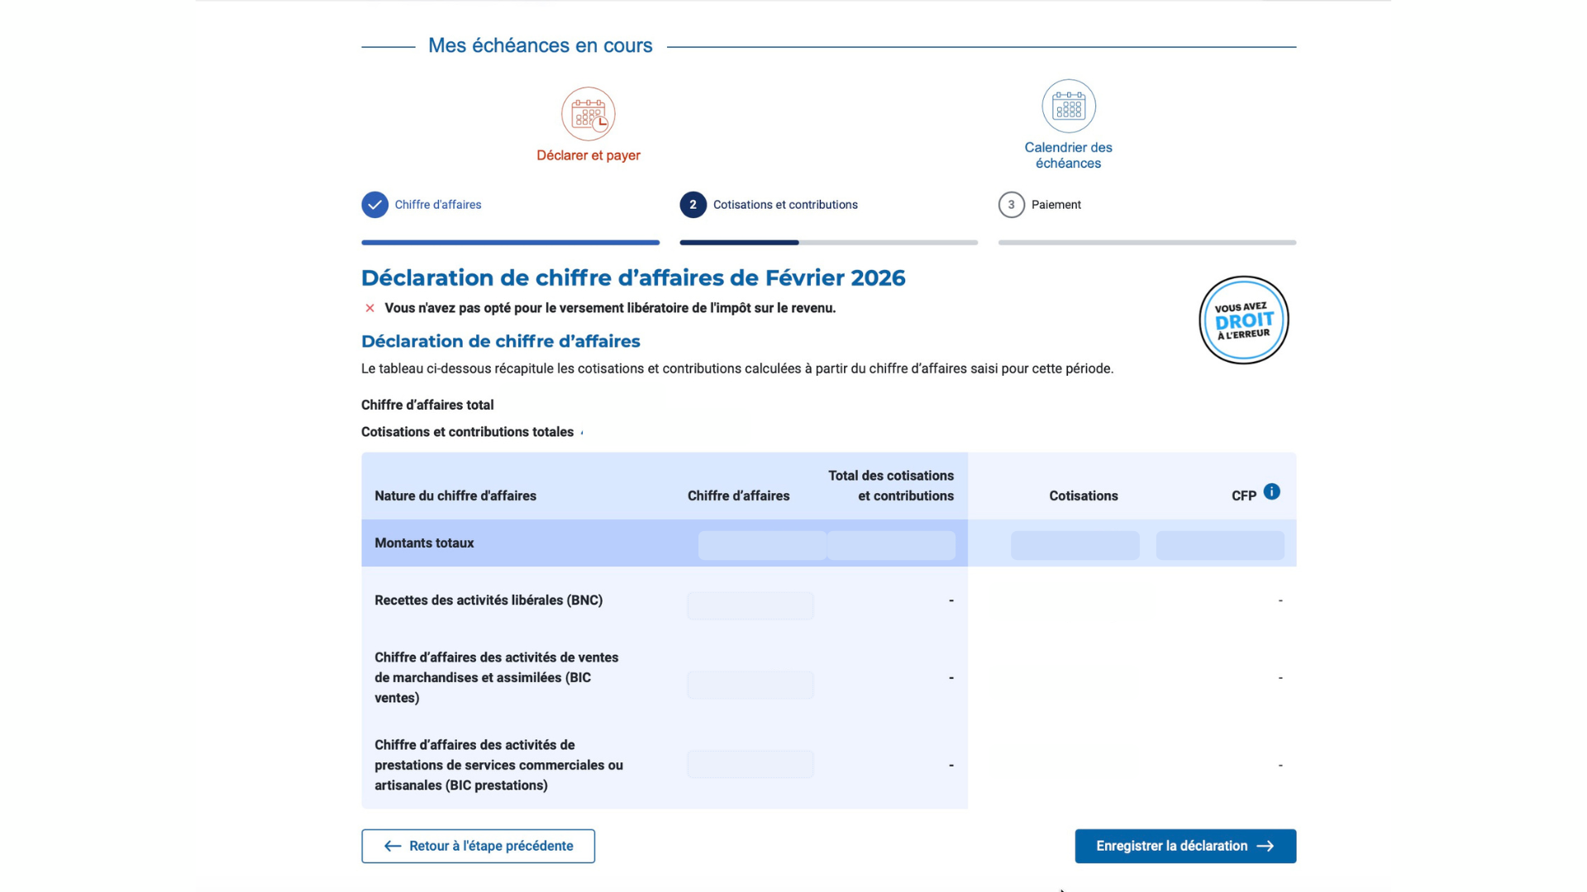
Task: Click the numbered circle for step 2
Action: [693, 204]
